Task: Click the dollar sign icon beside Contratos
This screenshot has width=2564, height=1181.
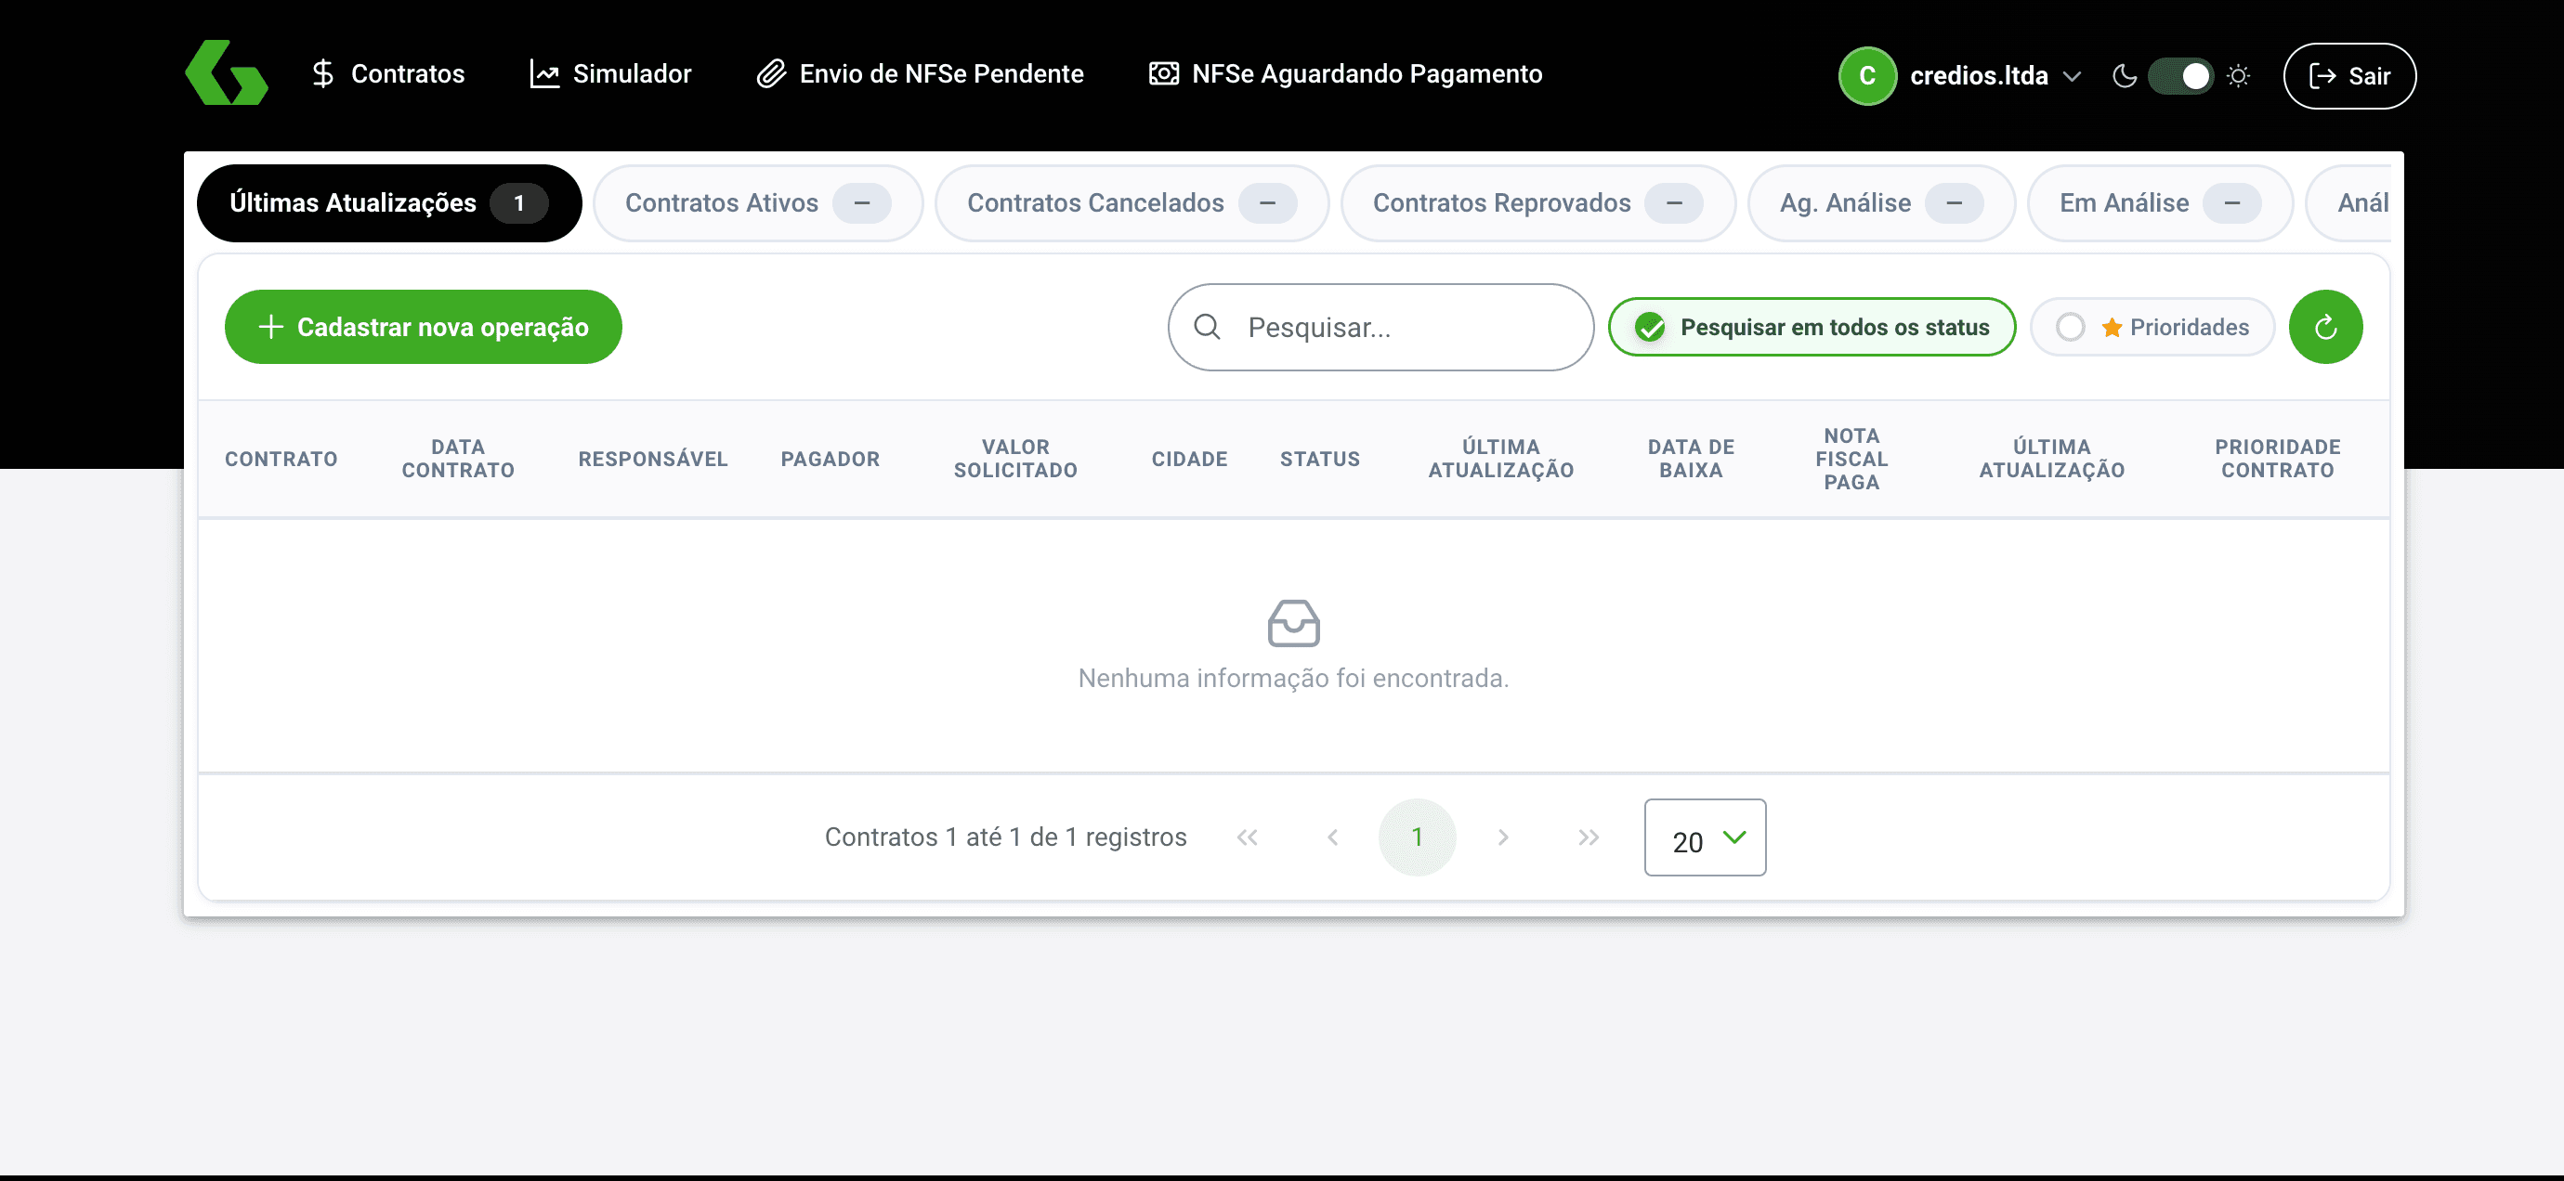Action: 322,73
